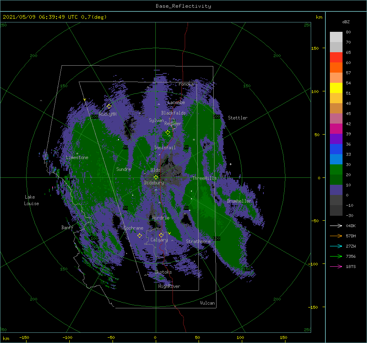This screenshot has height=343, width=367.
Task: Click the green 7356 arrow in legend
Action: point(336,257)
